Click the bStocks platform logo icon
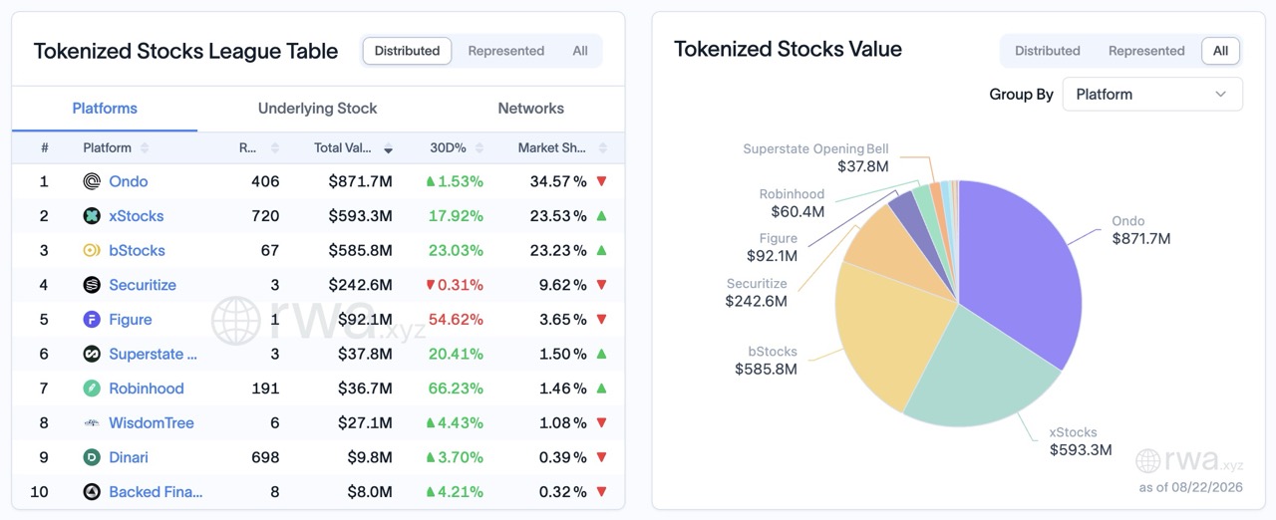This screenshot has height=520, width=1276. point(92,250)
